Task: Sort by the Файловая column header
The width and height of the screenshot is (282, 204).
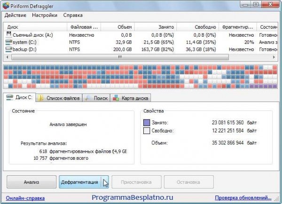Action: click(x=84, y=27)
